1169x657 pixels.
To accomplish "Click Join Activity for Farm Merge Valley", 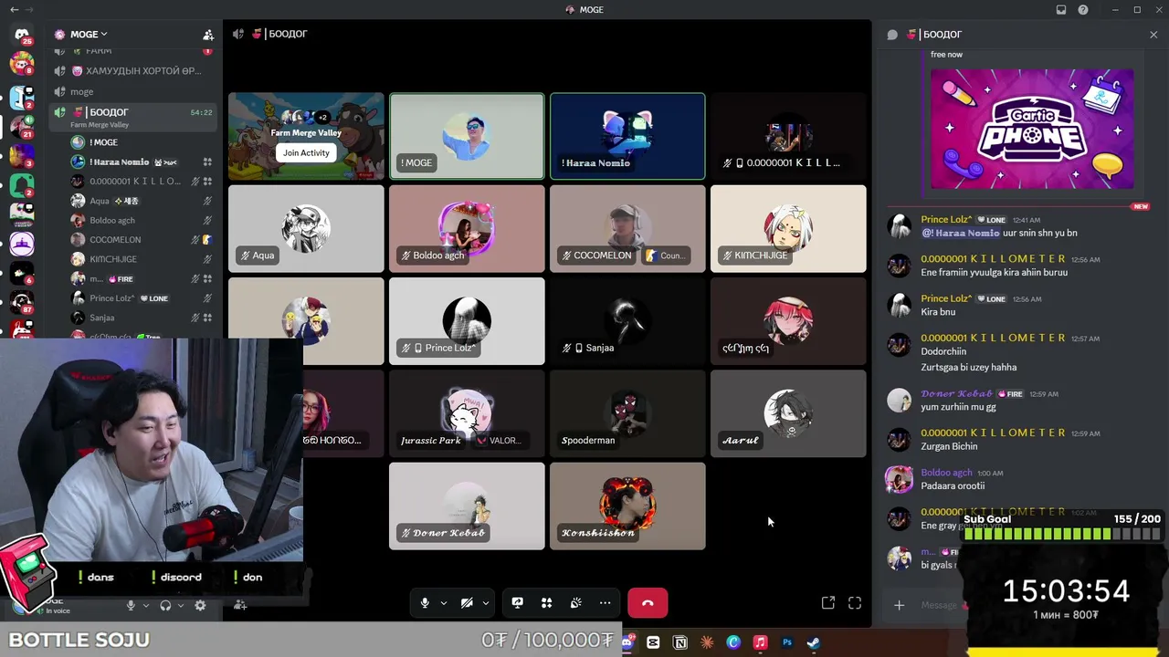I will point(306,152).
